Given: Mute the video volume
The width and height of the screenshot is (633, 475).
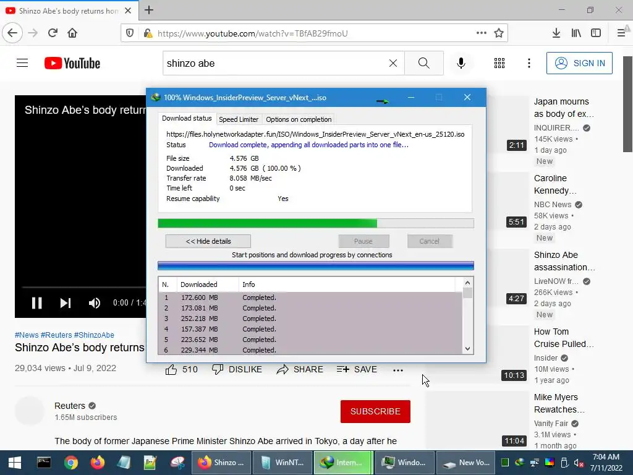Looking at the screenshot, I should point(95,303).
